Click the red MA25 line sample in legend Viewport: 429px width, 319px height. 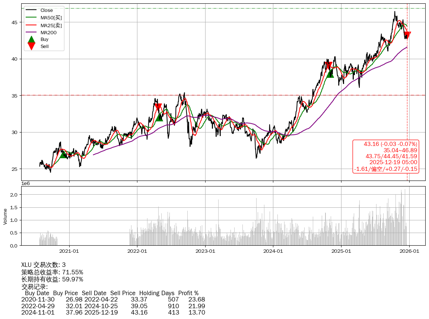[x=32, y=25]
